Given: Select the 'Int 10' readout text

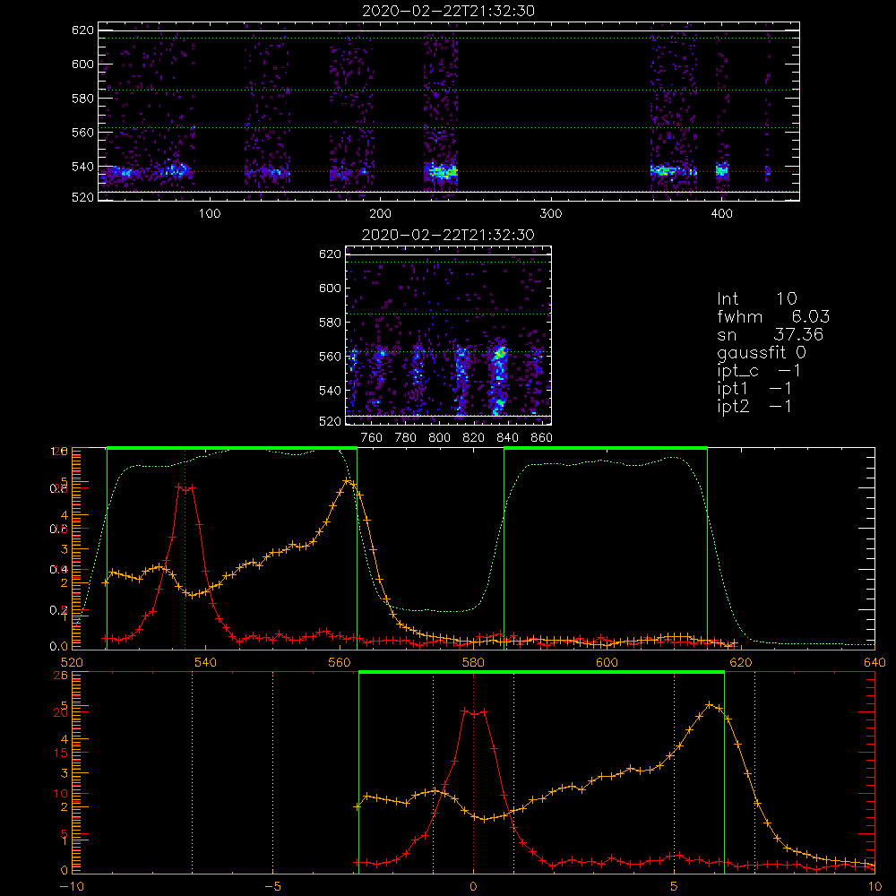Looking at the screenshot, I should [x=756, y=299].
